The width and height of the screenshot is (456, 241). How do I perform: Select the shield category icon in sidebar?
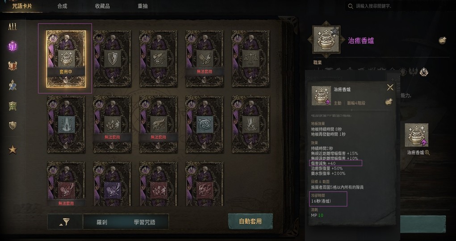tap(13, 125)
